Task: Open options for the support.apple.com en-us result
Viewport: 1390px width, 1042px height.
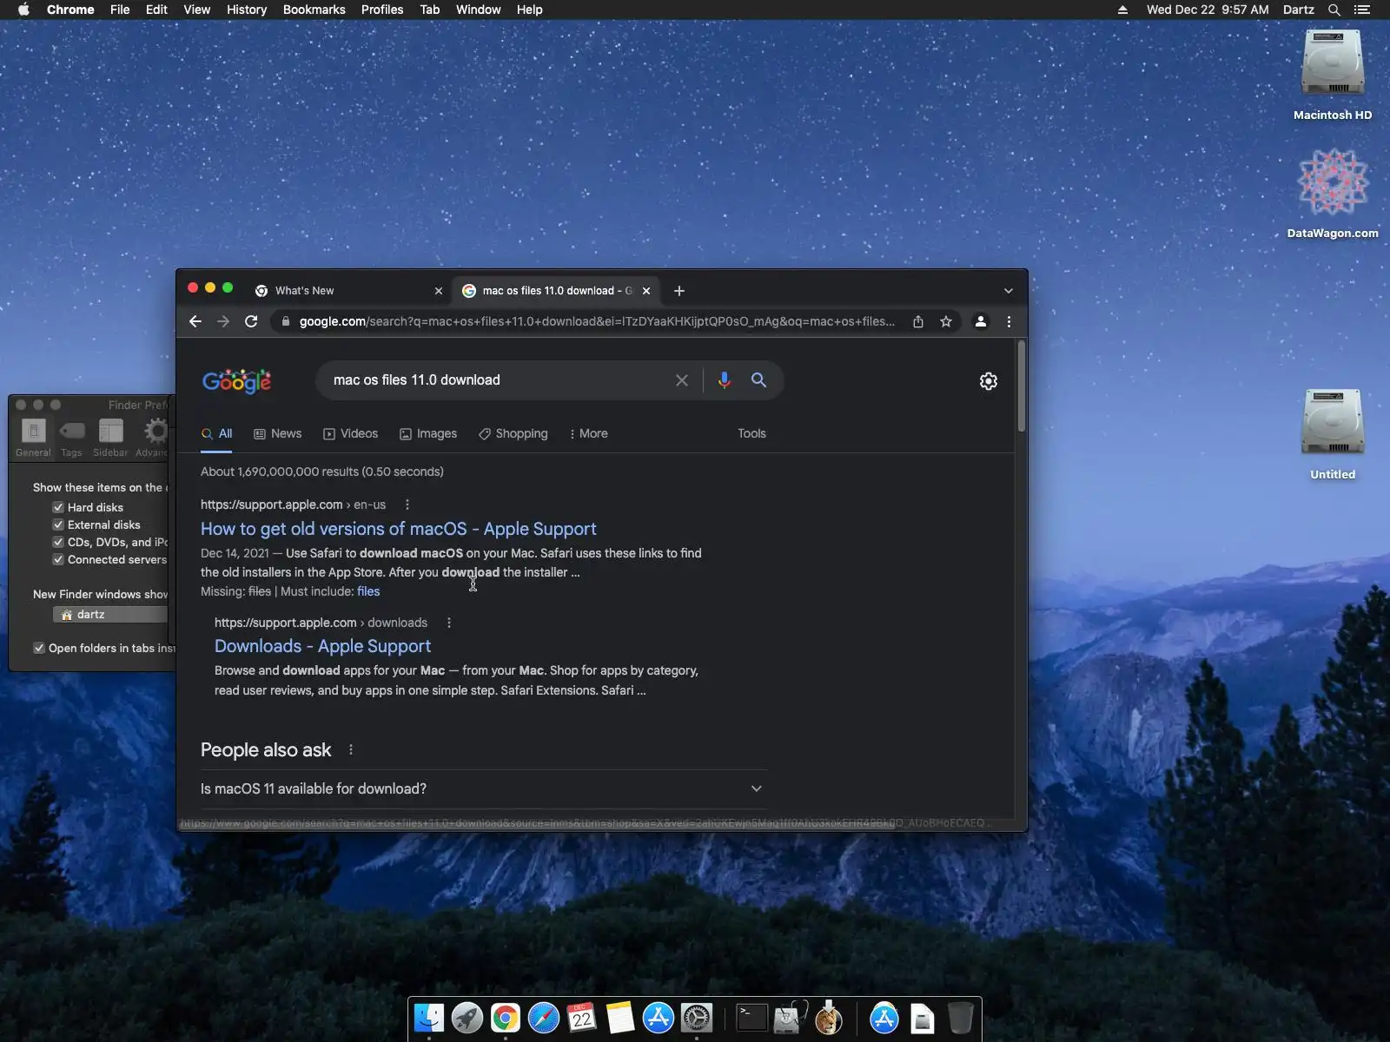Action: pos(407,505)
